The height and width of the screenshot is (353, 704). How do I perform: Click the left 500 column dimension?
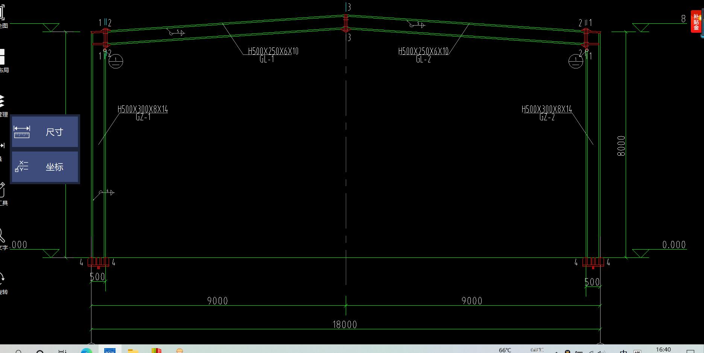[97, 277]
